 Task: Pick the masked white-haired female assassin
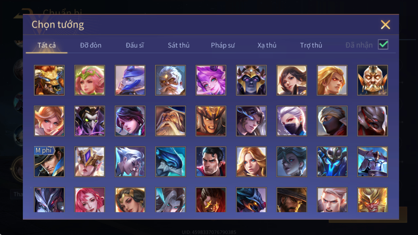(x=292, y=121)
